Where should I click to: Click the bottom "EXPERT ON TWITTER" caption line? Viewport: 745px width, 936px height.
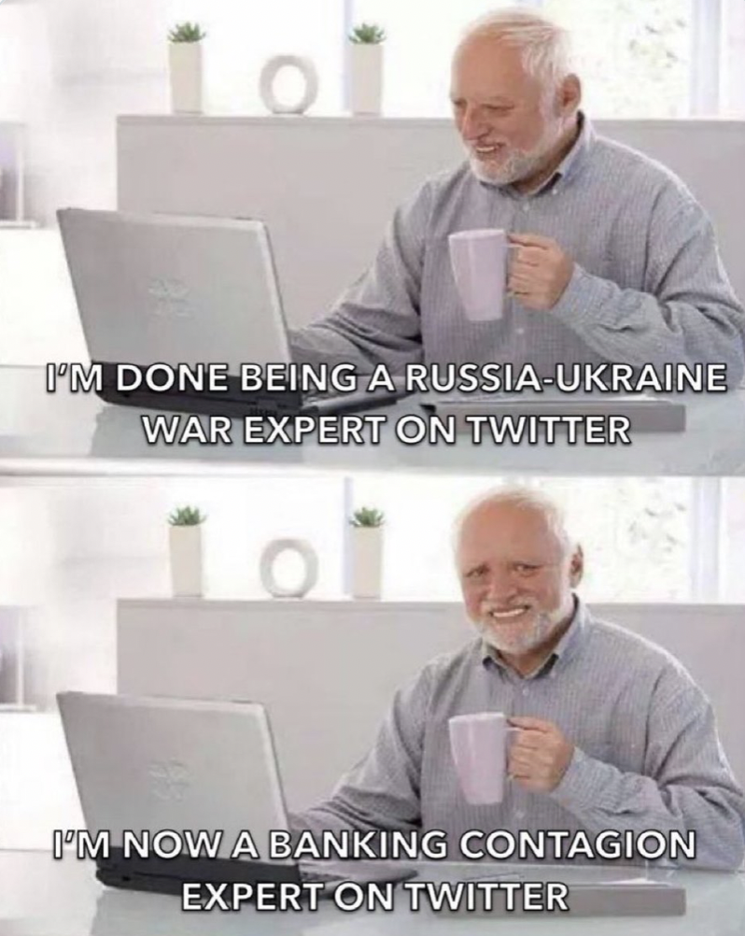tap(374, 895)
